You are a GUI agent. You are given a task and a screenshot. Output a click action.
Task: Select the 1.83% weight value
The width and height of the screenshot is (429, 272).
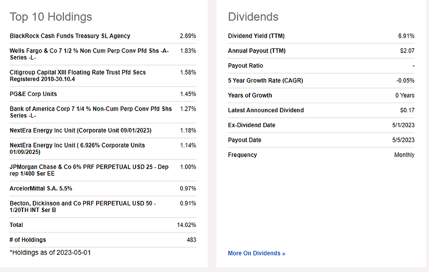coord(188,51)
